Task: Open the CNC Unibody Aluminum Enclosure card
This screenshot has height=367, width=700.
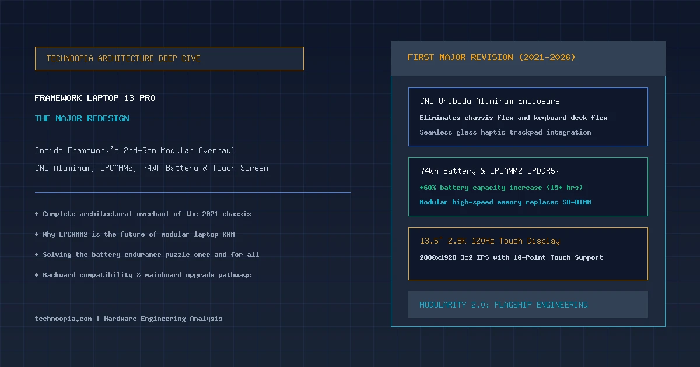Action: point(528,117)
